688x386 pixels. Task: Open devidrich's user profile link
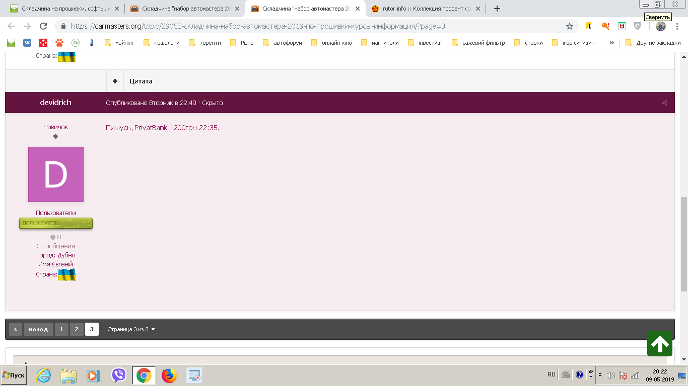[x=55, y=103]
